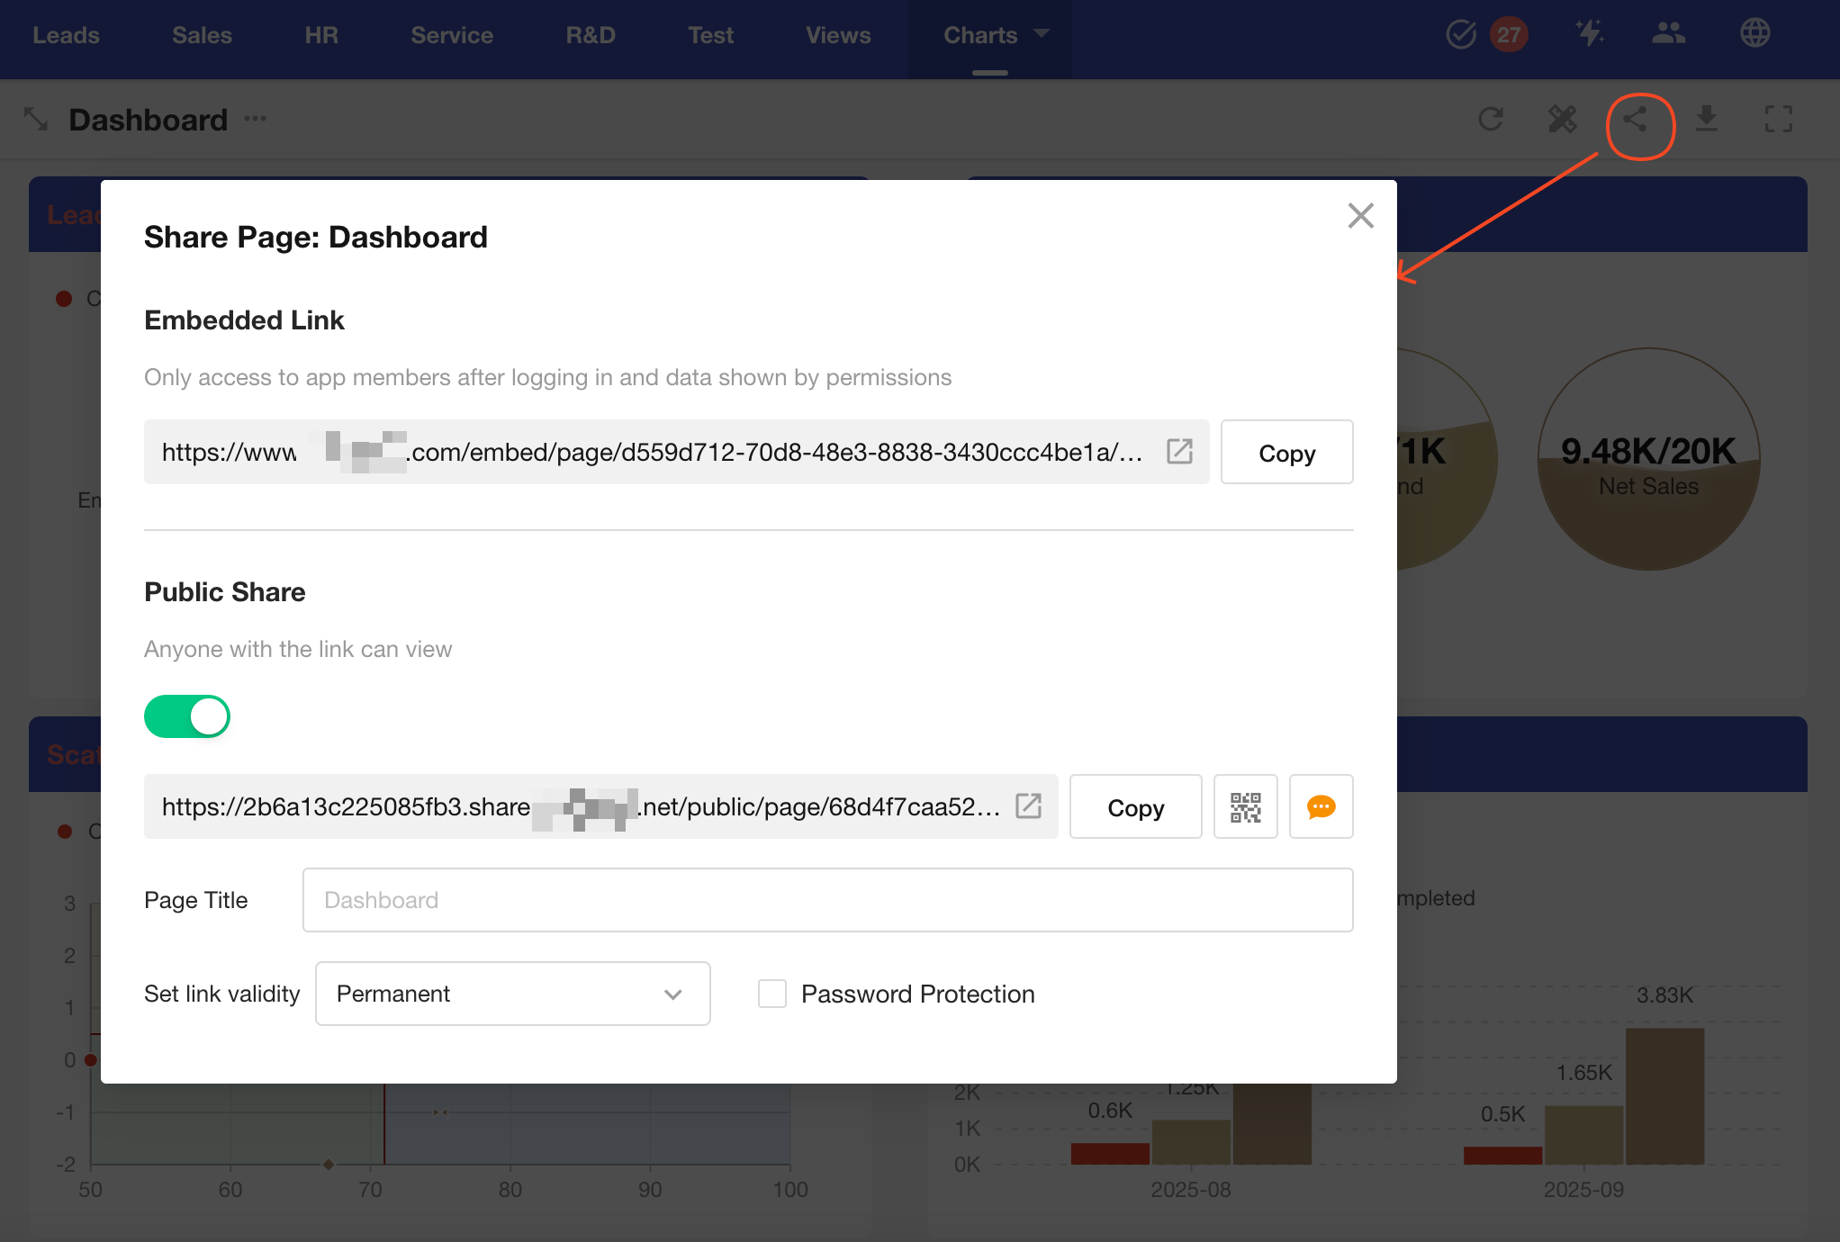
Task: Open the public share link in a new tab
Action: [x=1028, y=805]
